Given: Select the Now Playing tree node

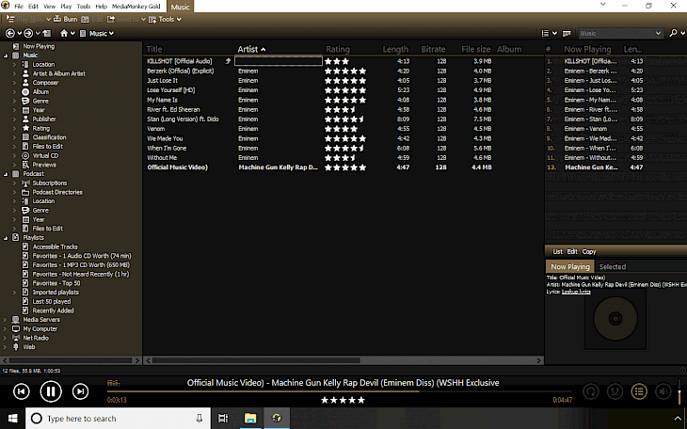Looking at the screenshot, I should click(x=39, y=46).
